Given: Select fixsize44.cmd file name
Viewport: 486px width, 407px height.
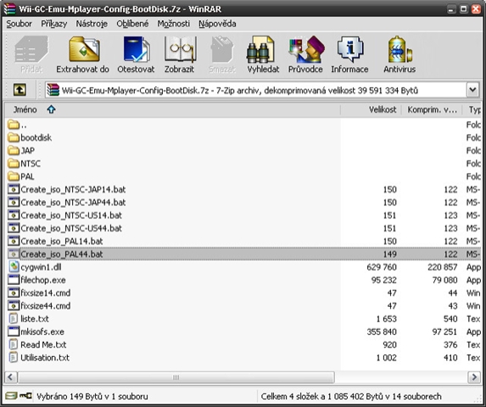Looking at the screenshot, I should 45,306.
